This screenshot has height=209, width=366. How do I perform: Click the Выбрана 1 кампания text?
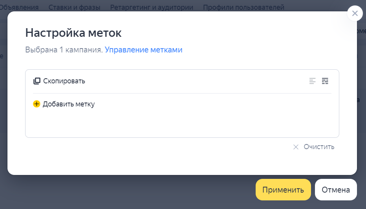64,50
